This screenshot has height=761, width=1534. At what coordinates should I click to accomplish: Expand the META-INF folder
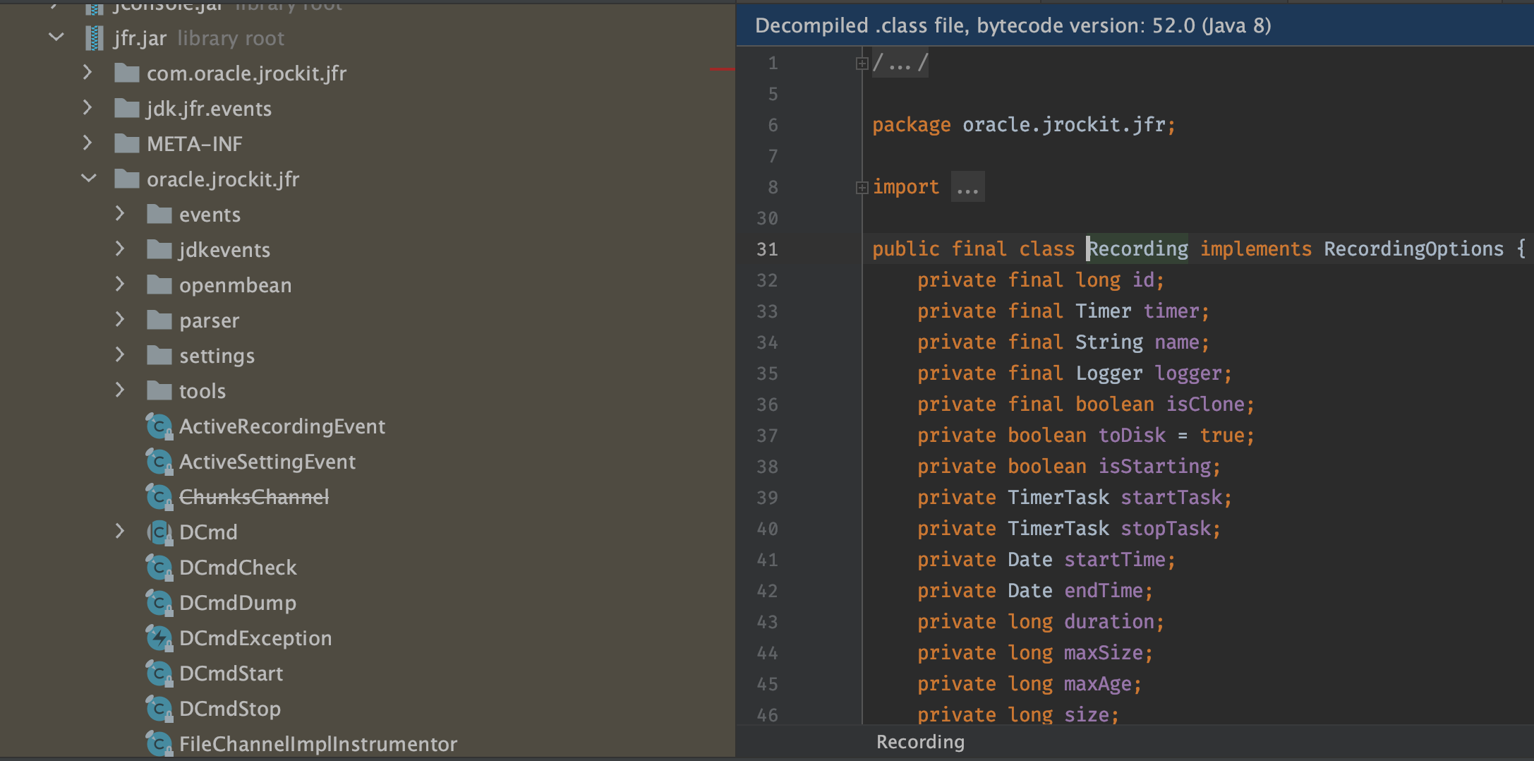(87, 143)
